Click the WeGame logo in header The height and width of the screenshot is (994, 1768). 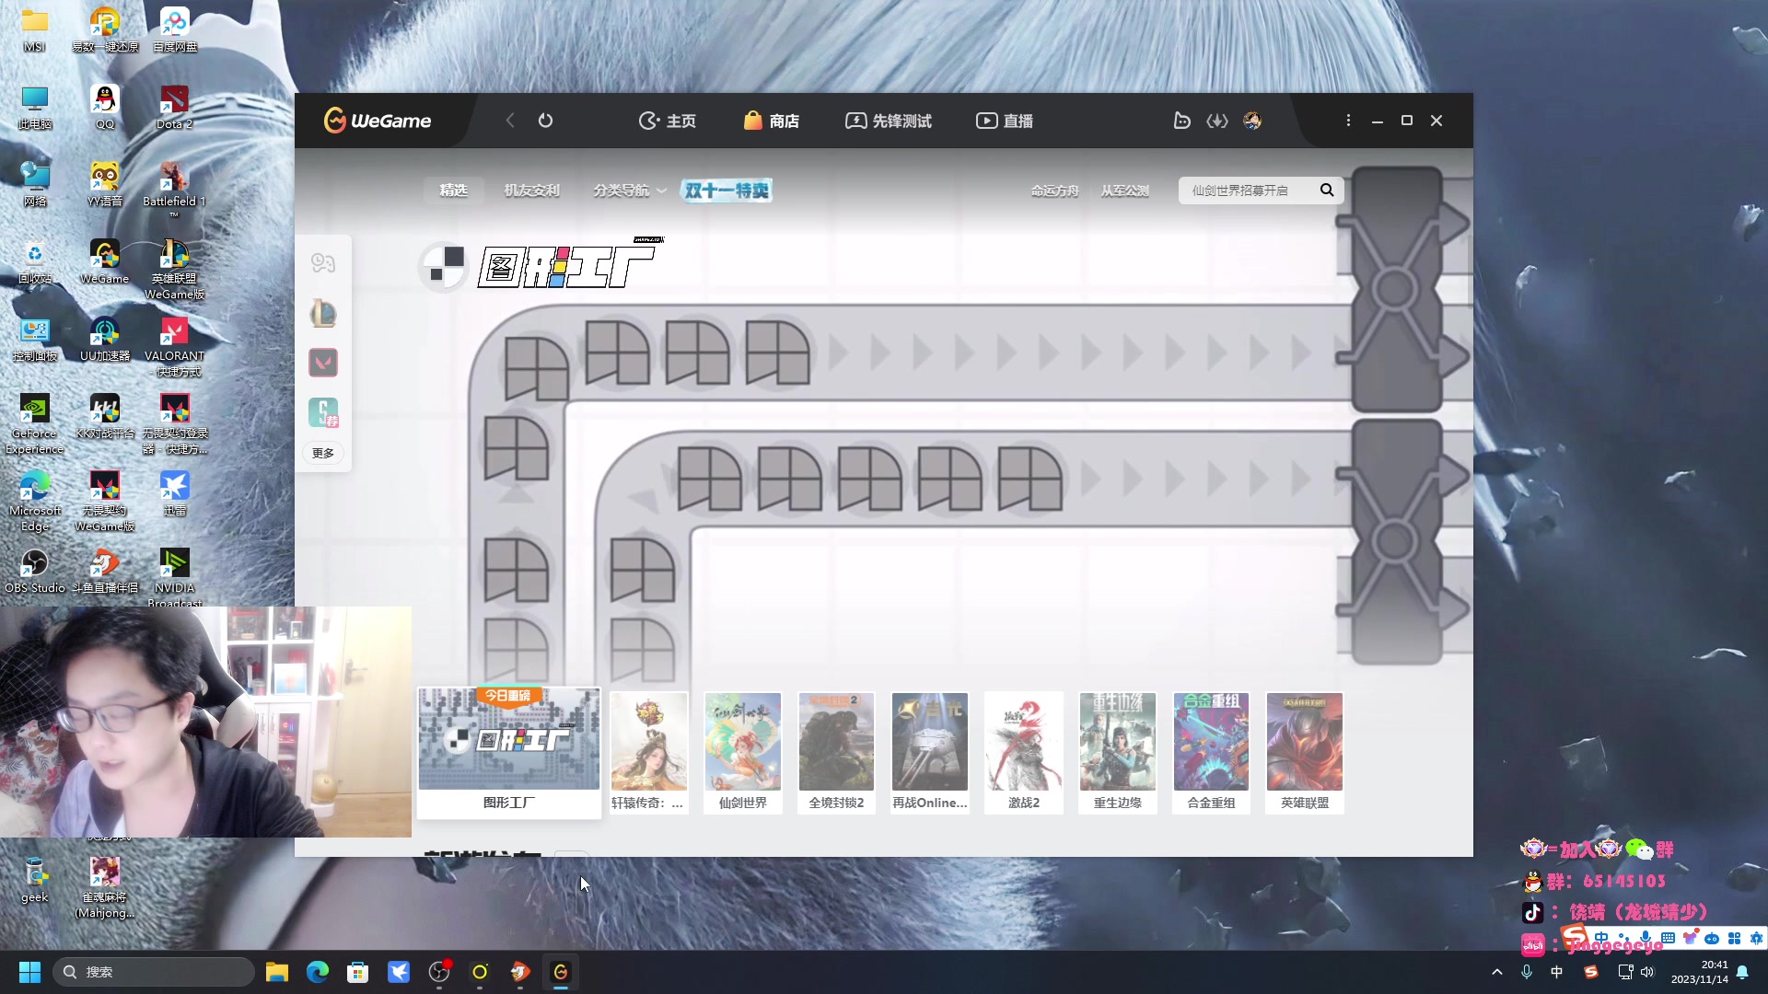point(378,121)
